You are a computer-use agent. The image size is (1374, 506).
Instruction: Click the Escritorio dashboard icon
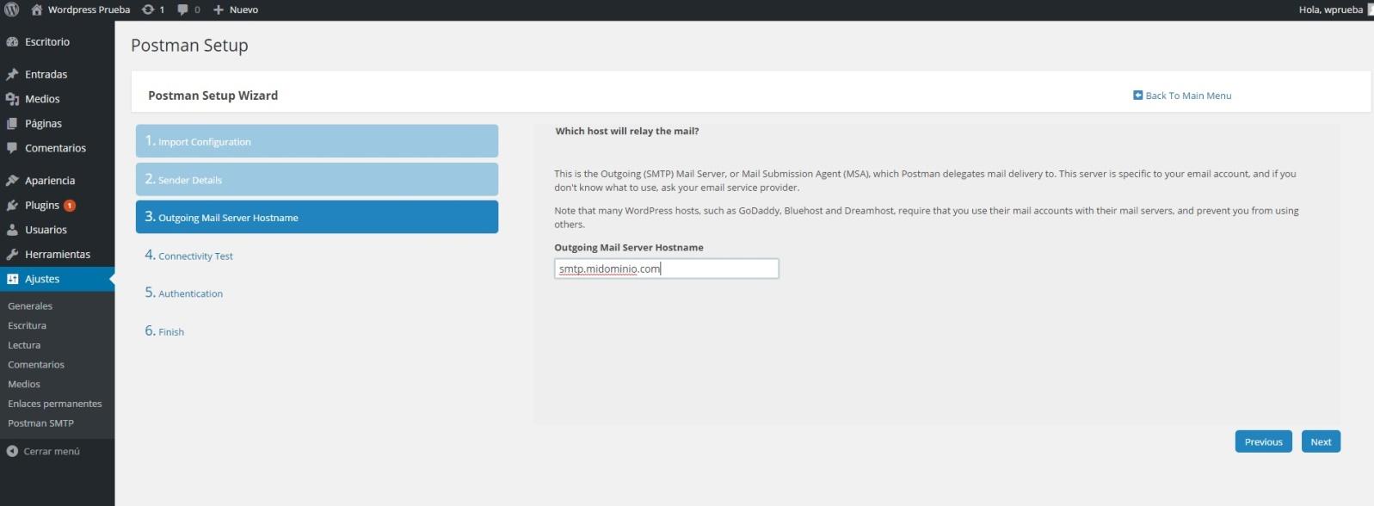click(x=12, y=41)
